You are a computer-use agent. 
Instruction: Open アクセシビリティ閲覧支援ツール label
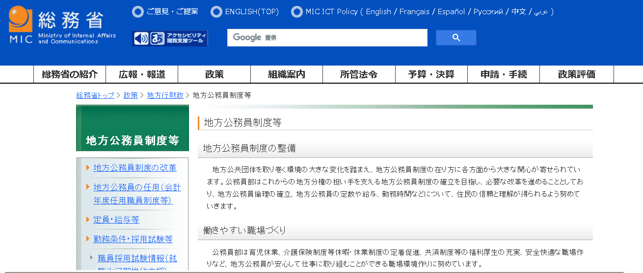coord(186,38)
